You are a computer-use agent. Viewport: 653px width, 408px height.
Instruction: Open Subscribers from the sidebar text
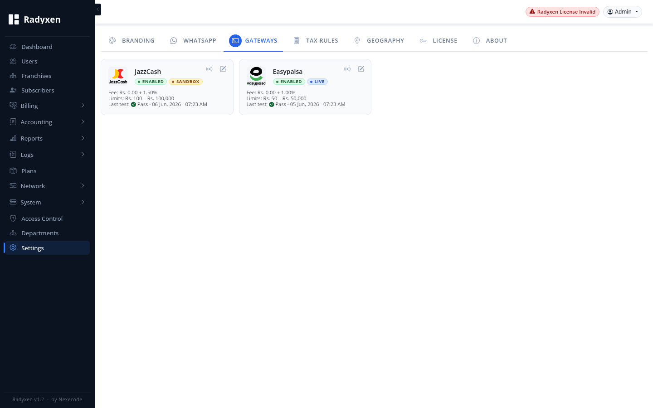[x=38, y=90]
